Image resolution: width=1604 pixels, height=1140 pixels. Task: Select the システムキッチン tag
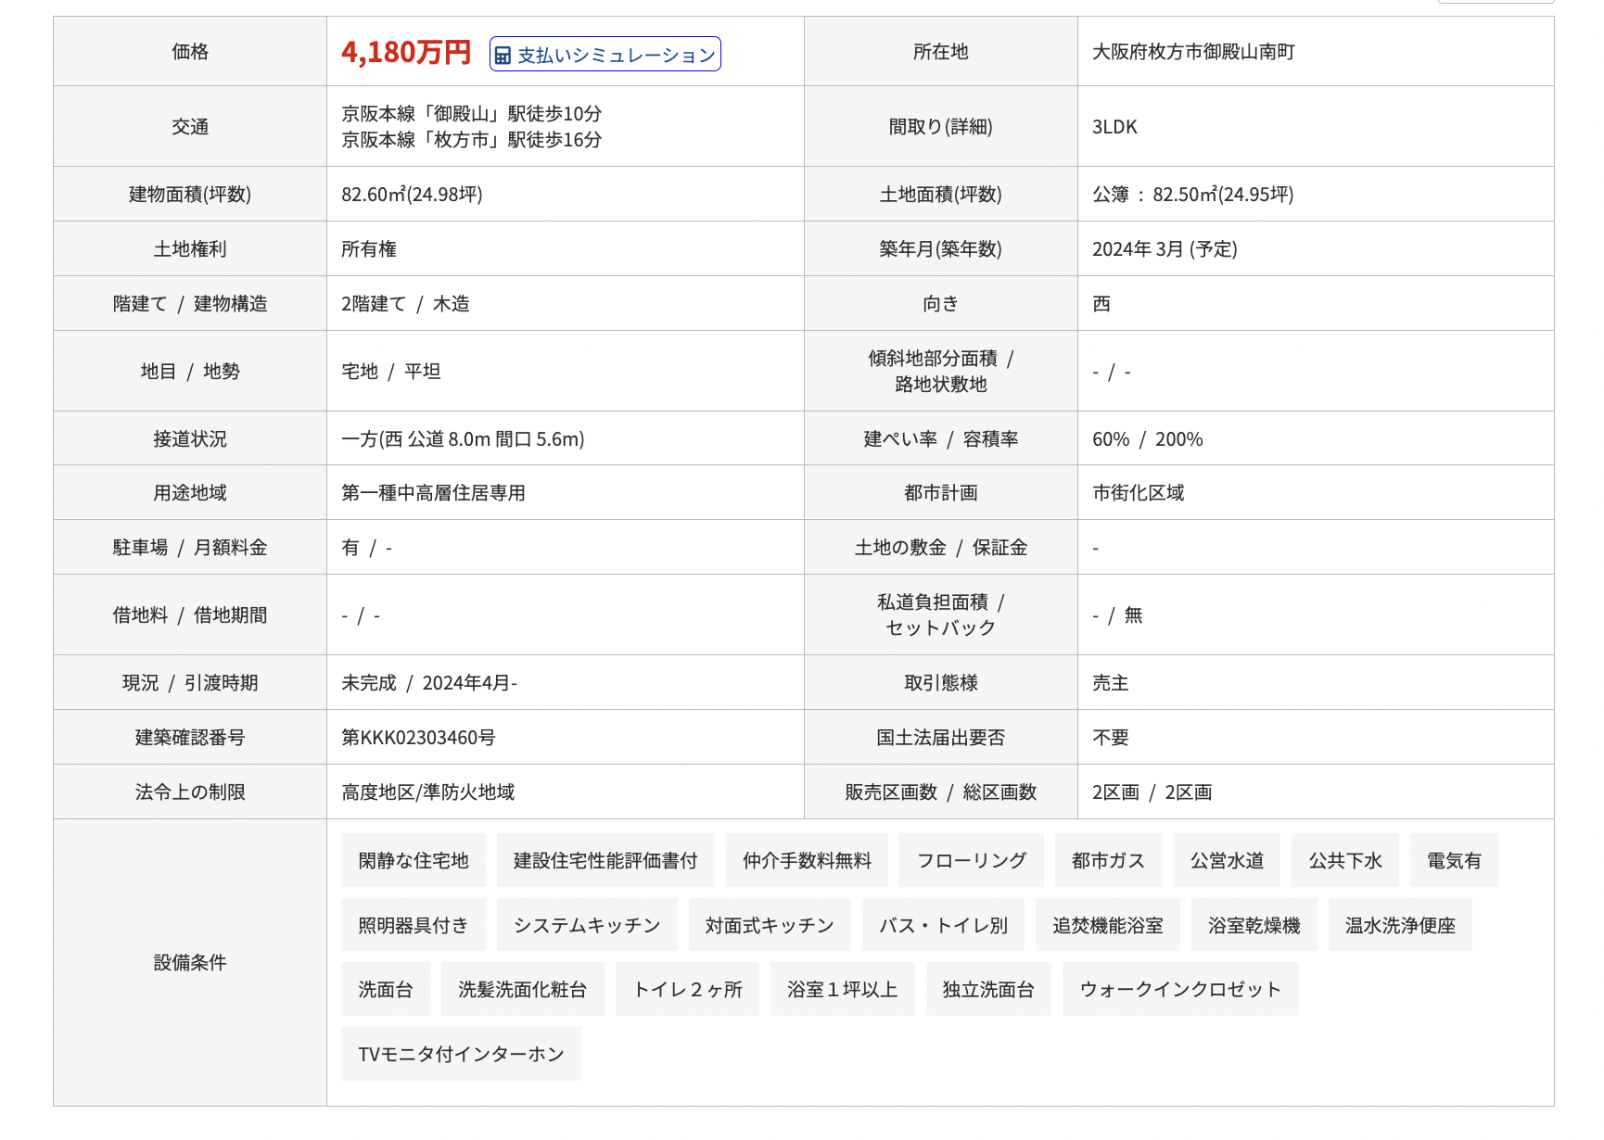click(587, 925)
